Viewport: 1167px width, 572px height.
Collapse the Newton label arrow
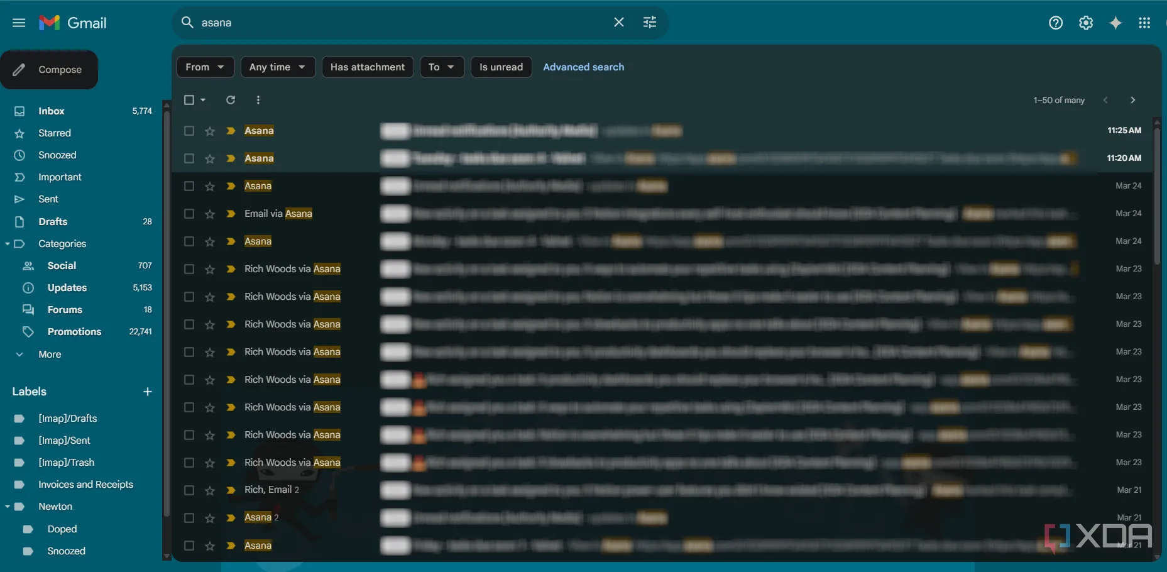tap(7, 507)
